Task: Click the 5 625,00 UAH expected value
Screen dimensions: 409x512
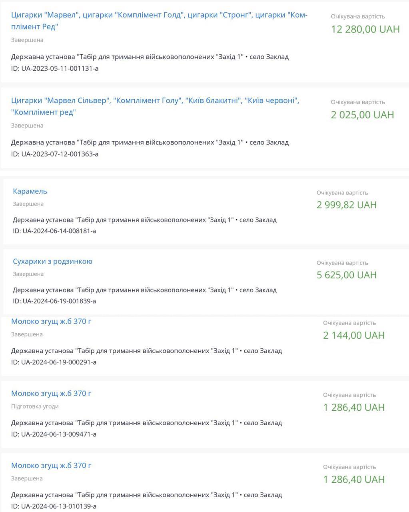Action: pos(347,275)
